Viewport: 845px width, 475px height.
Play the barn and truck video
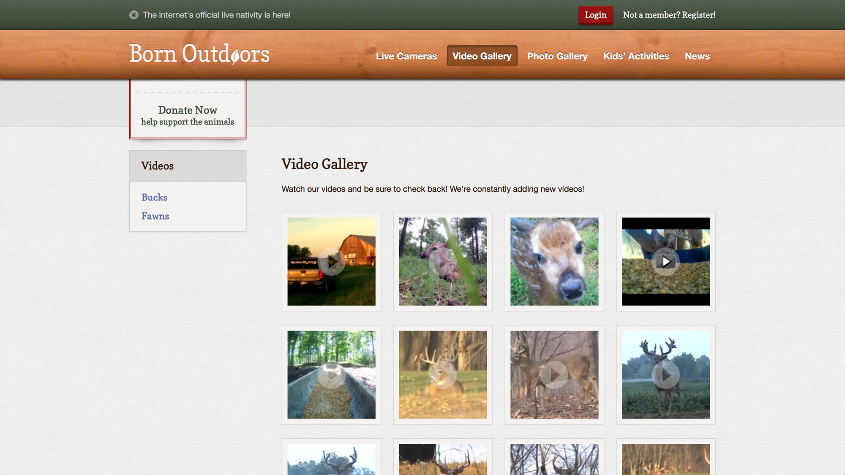pos(331,262)
